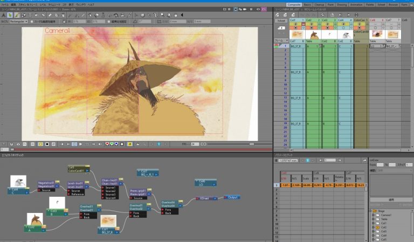Select the Hand pan tool
Screen dimensions: 414x242
pyautogui.click(x=175, y=15)
